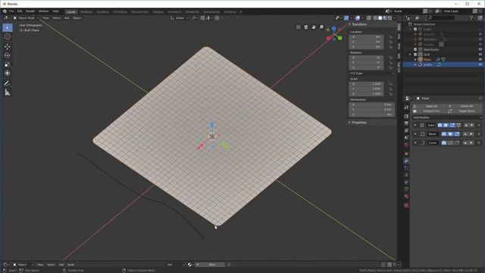Choose the Move tool
The width and height of the screenshot is (485, 273).
8,47
